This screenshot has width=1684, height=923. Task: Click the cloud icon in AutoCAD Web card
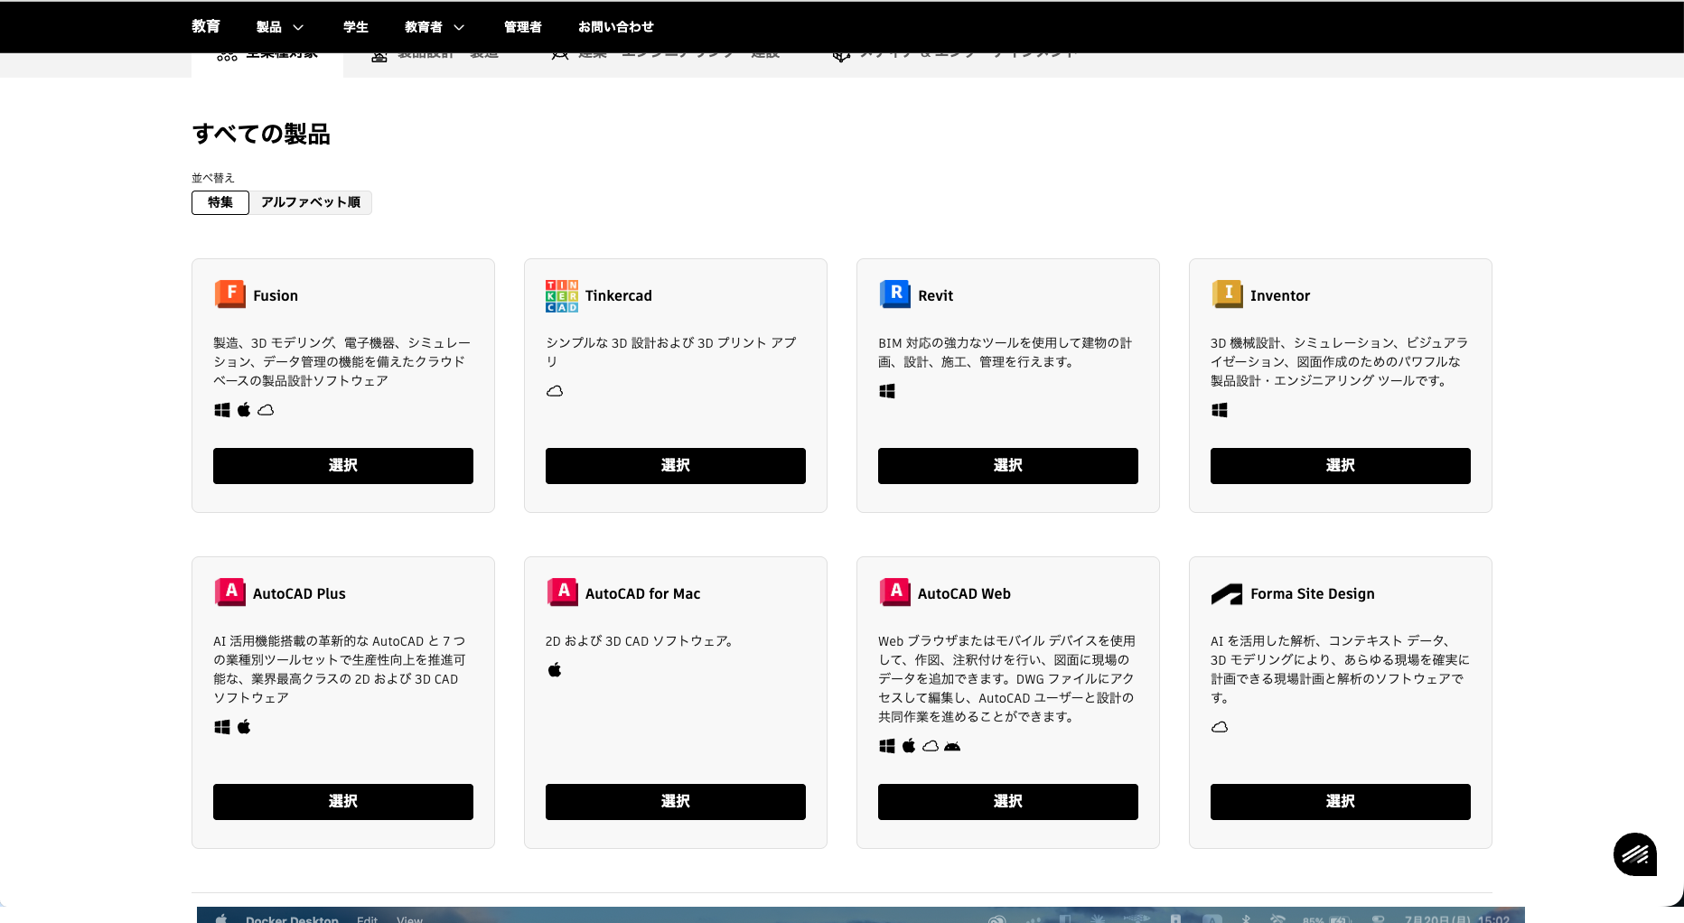click(x=931, y=746)
